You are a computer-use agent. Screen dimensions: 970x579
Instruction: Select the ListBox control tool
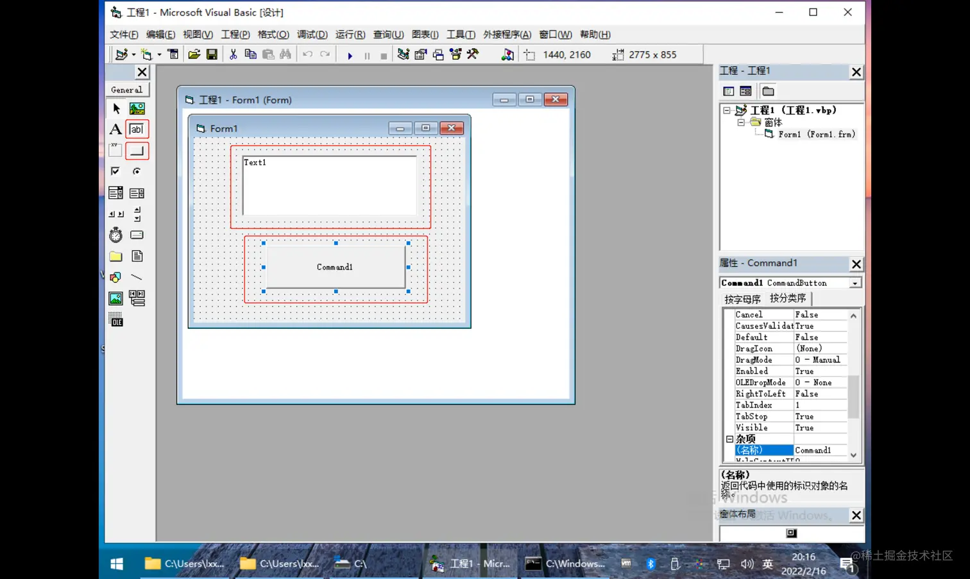pos(137,192)
